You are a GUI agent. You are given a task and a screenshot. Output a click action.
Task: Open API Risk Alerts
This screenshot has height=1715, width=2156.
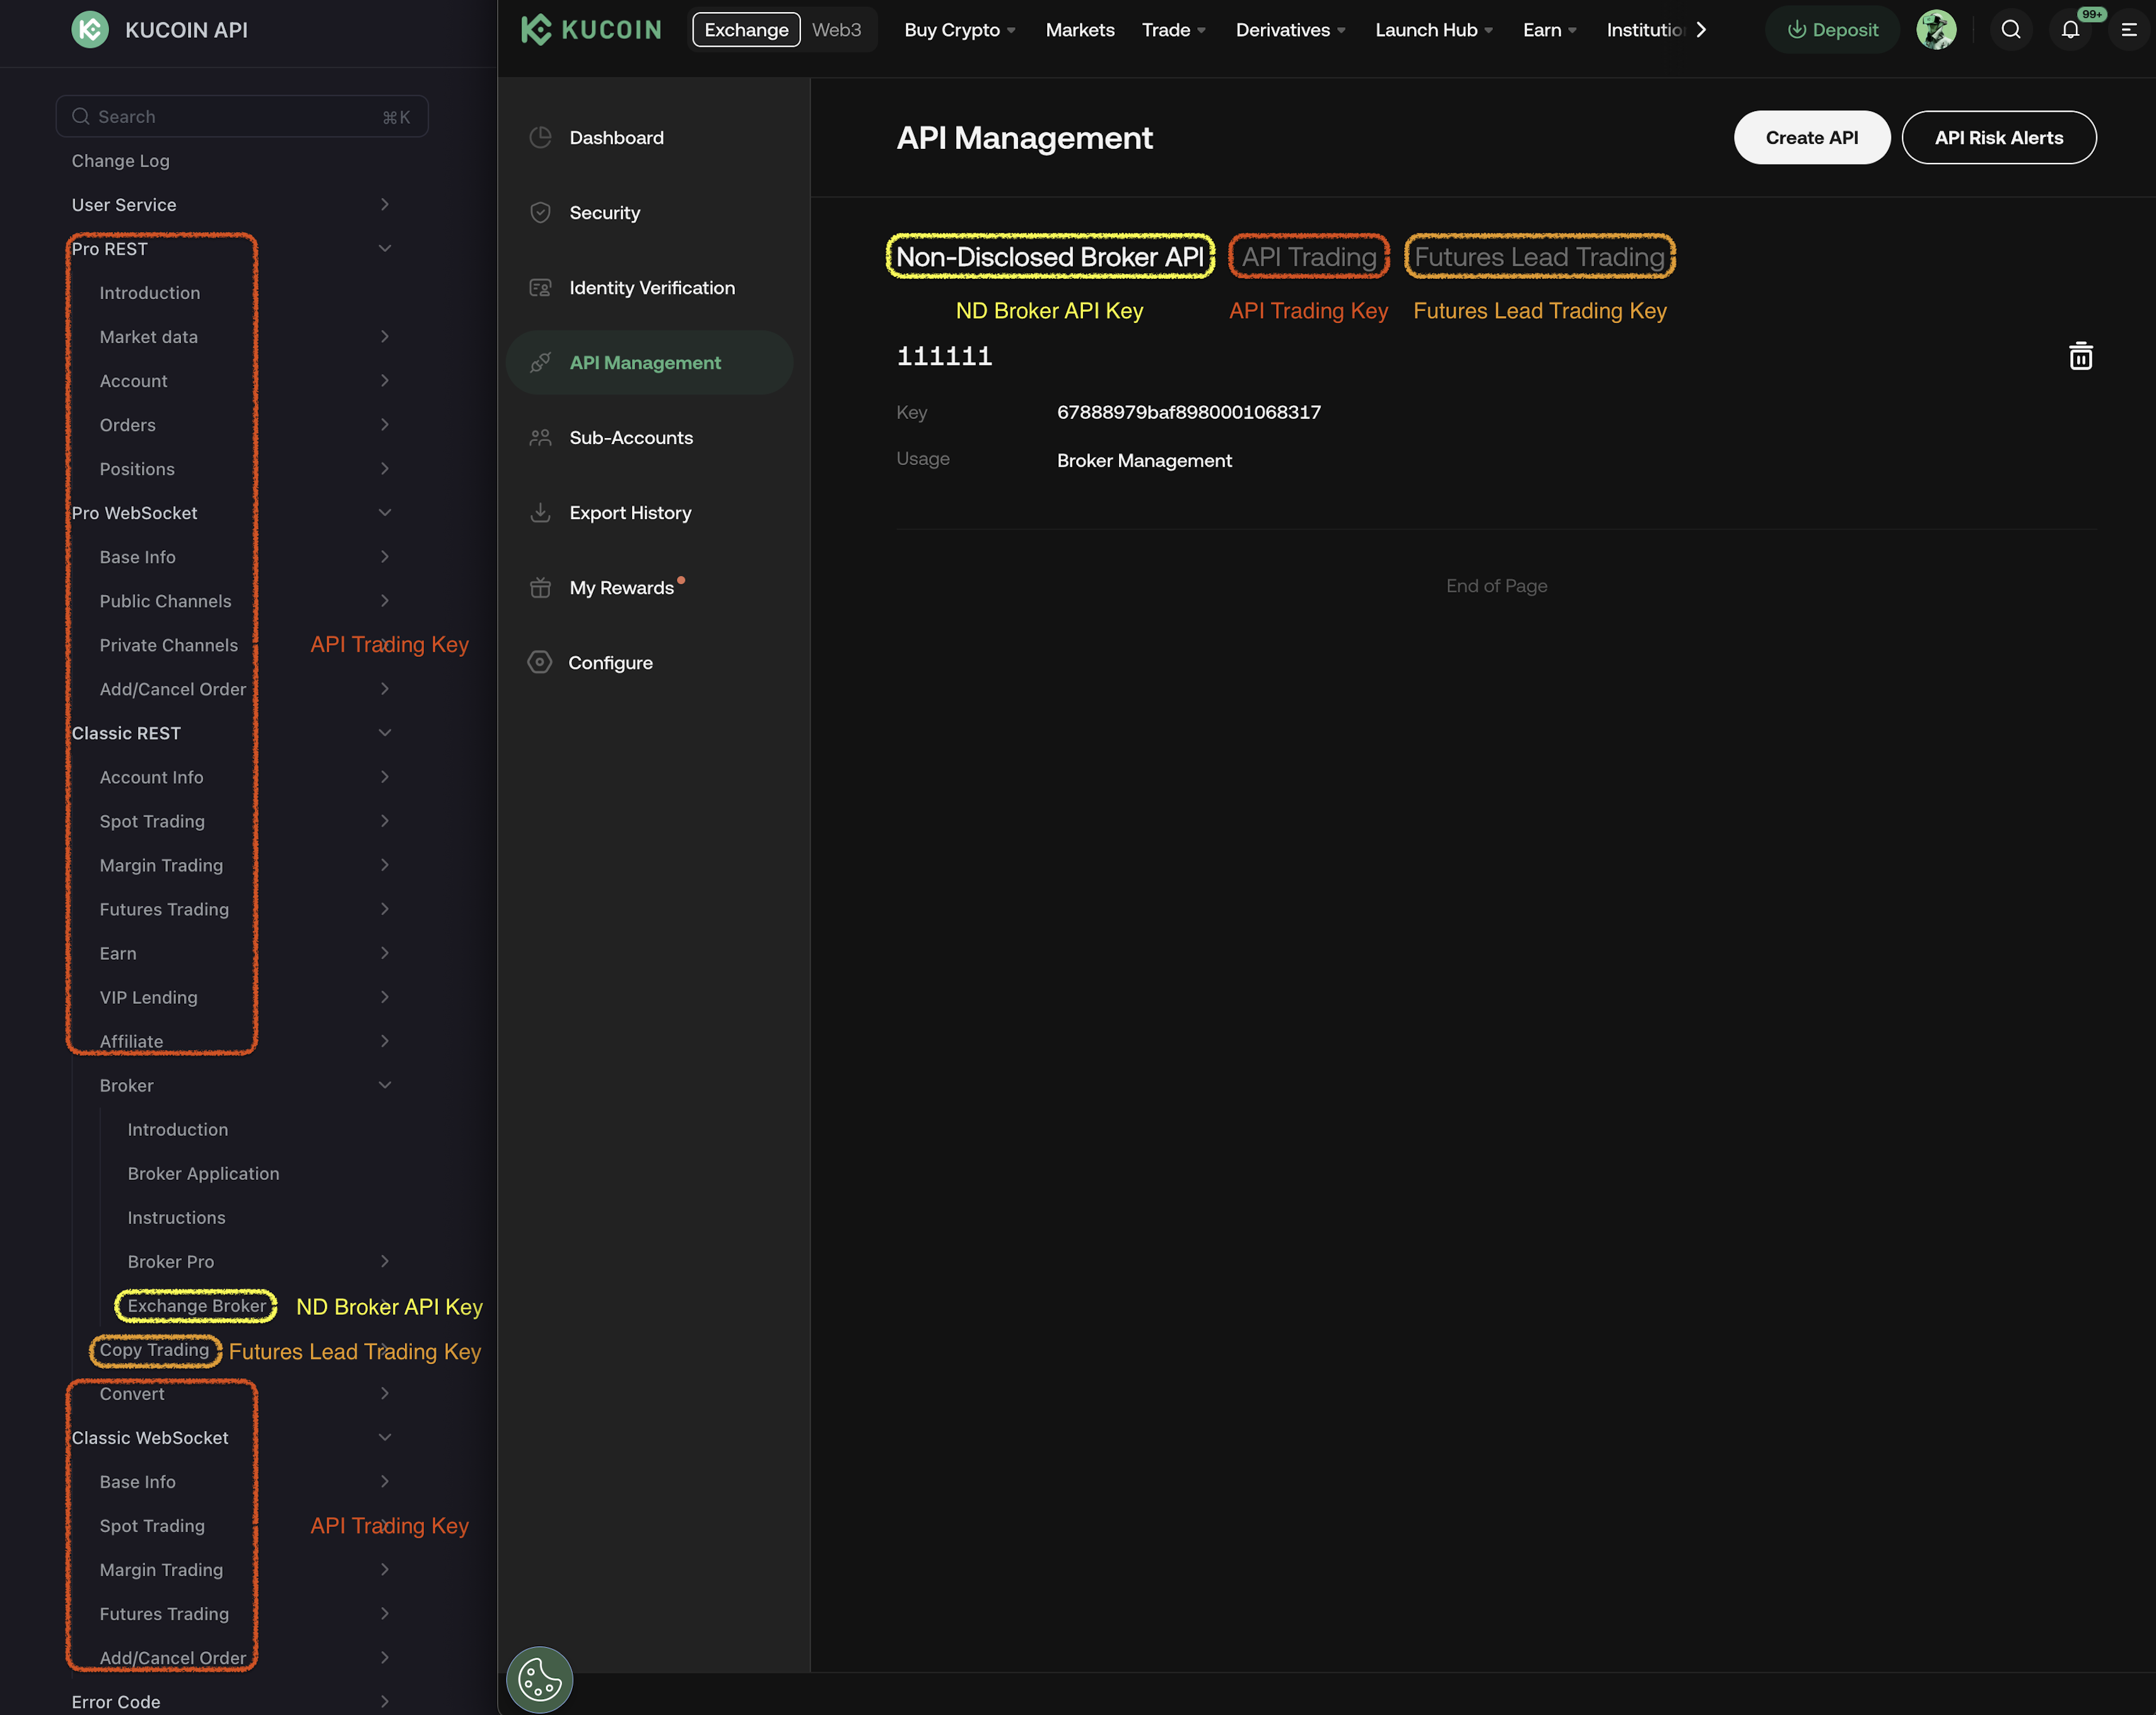[x=1998, y=138]
